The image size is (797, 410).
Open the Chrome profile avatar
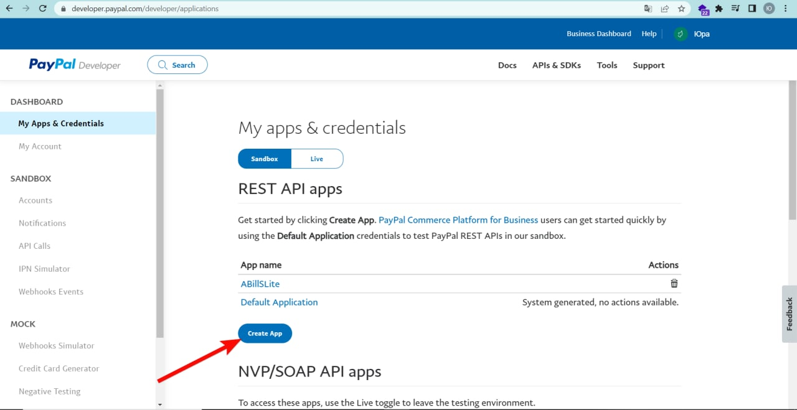(770, 9)
